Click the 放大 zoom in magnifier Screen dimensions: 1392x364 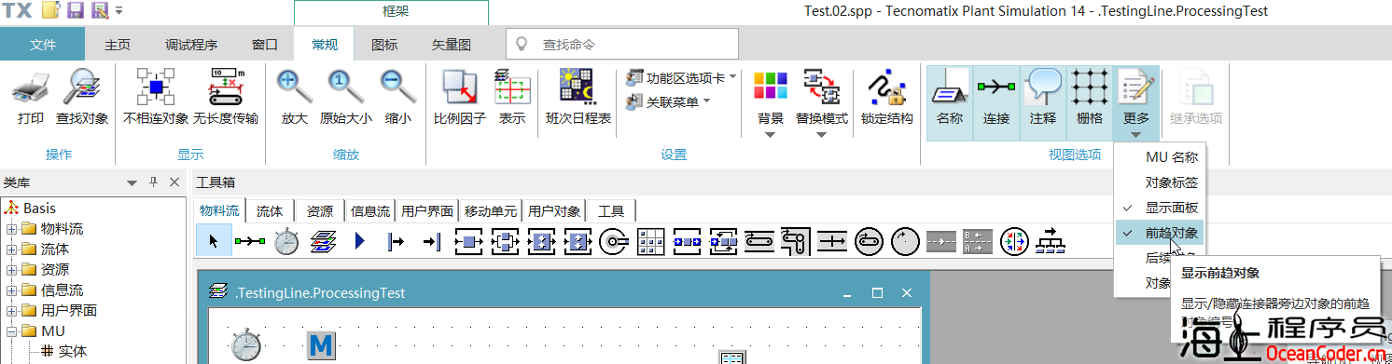coord(295,88)
